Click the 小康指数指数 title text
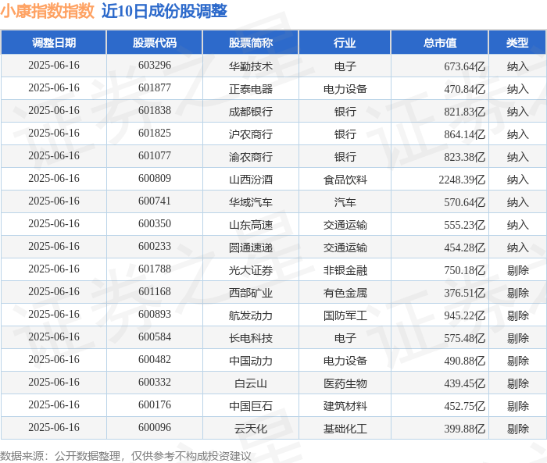547x463 pixels. click(x=47, y=11)
